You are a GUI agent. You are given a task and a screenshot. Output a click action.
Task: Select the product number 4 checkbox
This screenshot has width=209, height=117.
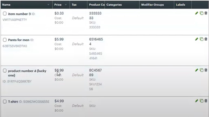click(x=5, y=71)
